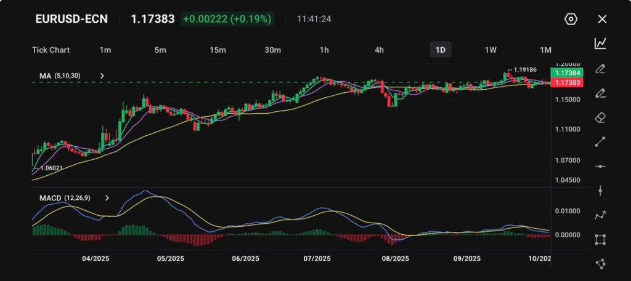Click the EURUSD-ECN symbol title
The width and height of the screenshot is (631, 281).
coord(71,19)
